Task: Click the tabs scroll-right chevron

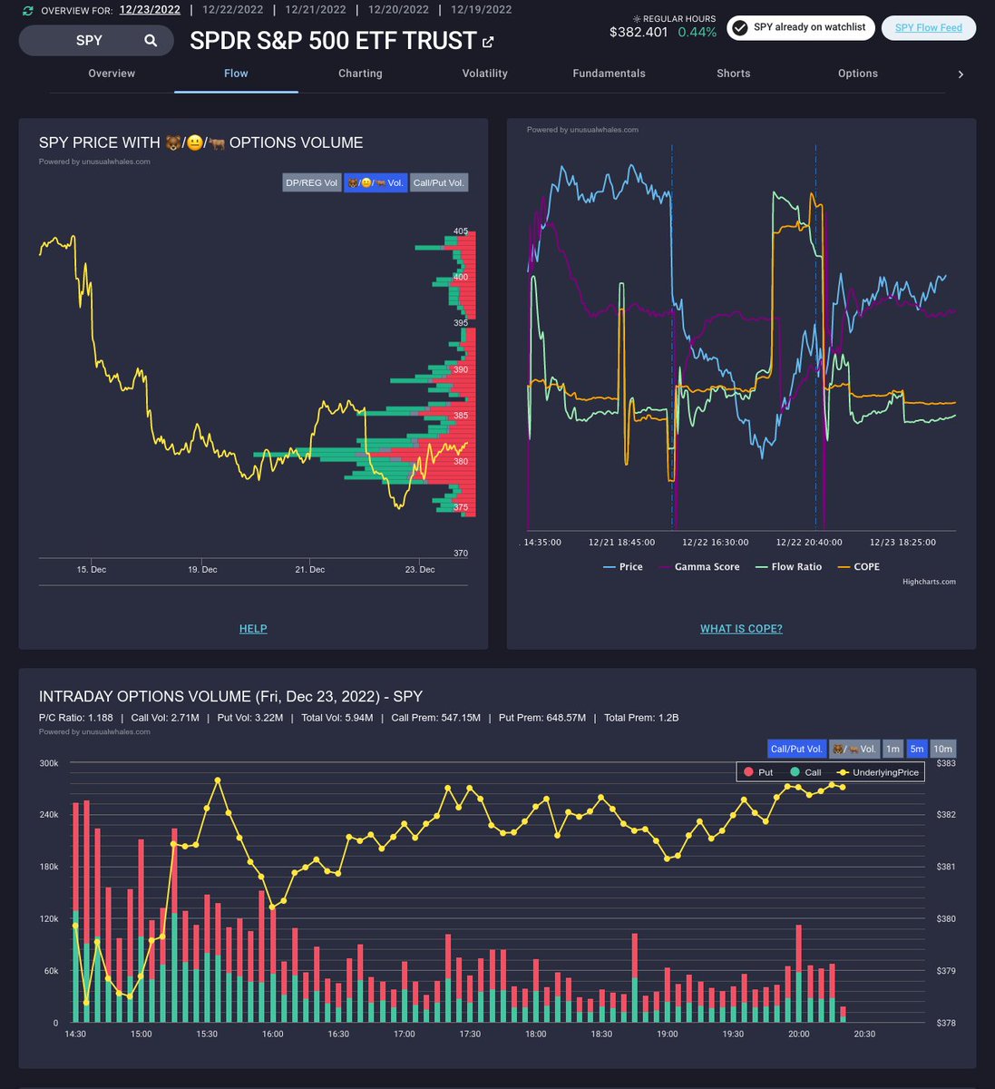Action: [961, 74]
